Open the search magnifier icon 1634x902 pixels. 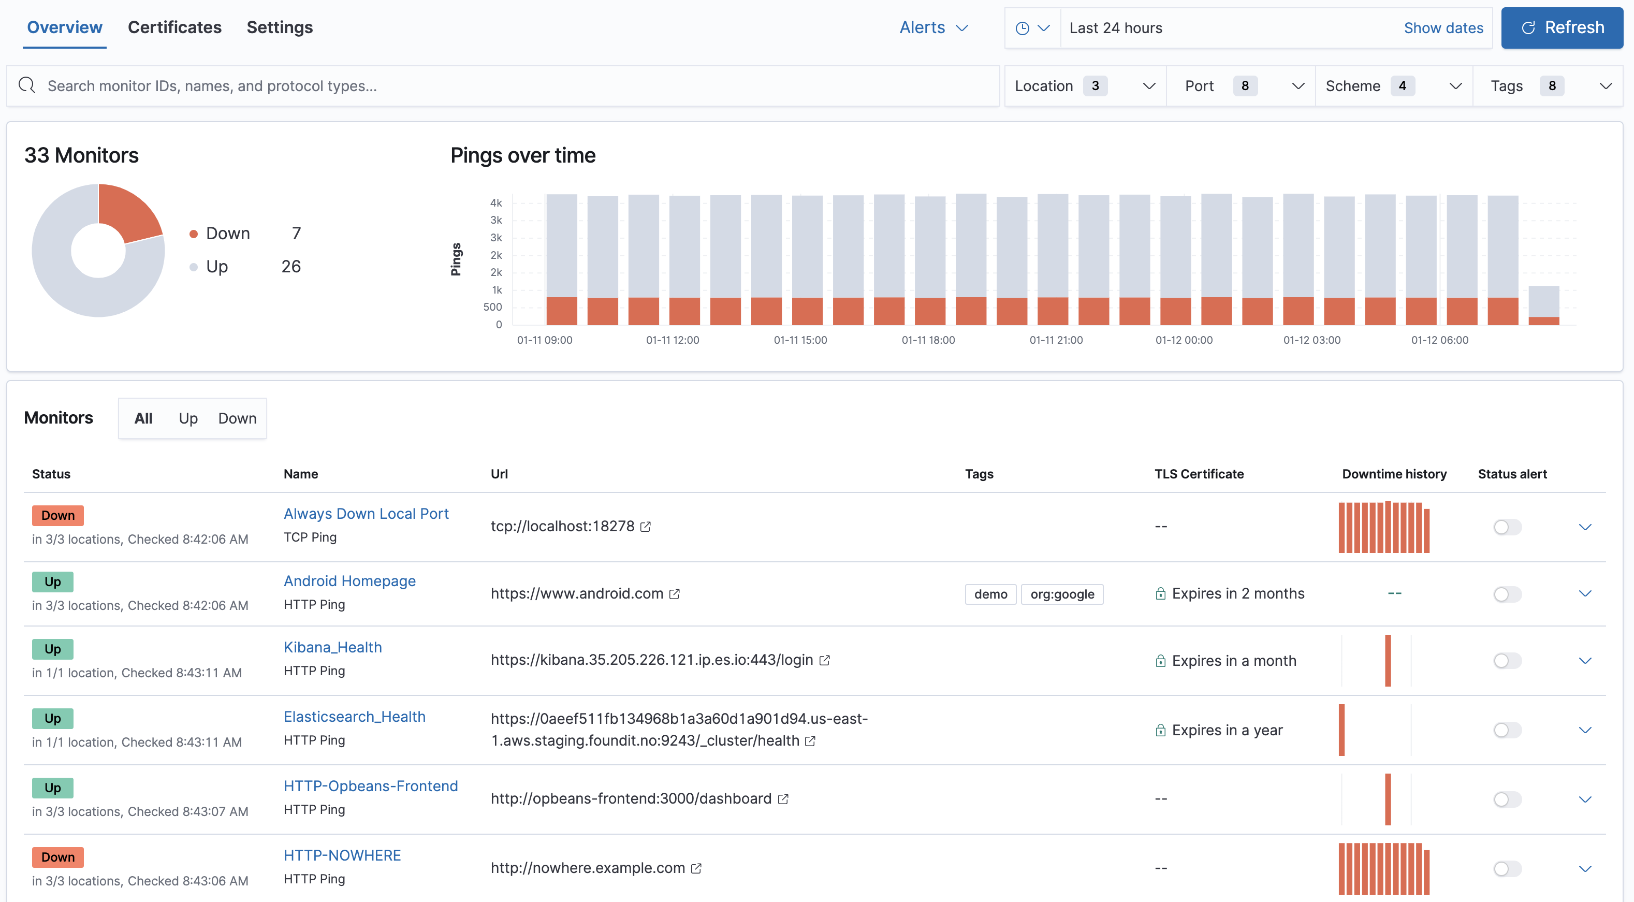point(26,85)
